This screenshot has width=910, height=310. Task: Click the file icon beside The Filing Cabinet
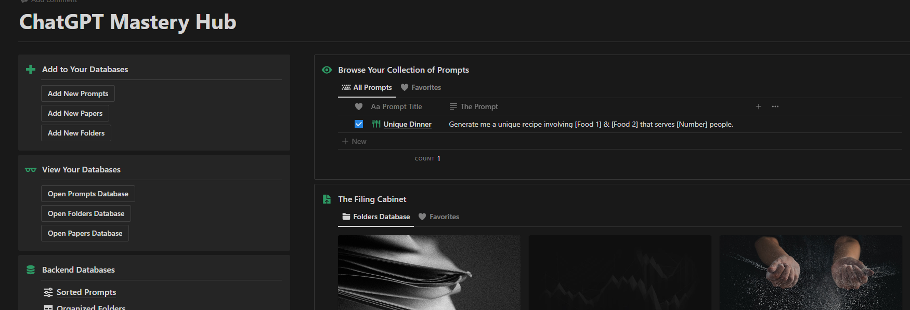coord(327,199)
